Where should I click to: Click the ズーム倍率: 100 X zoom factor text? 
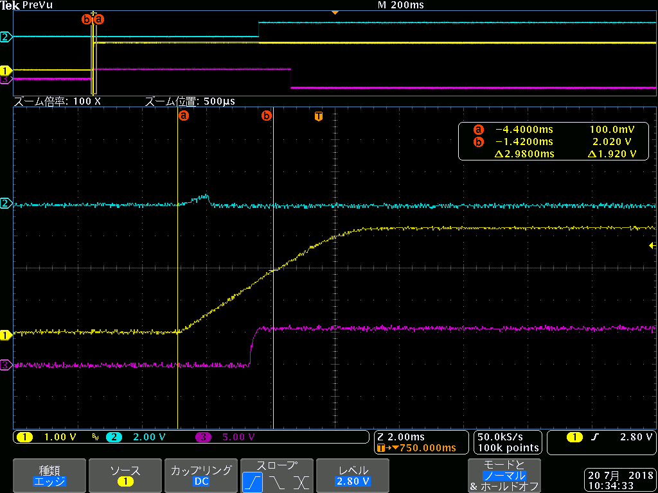tap(57, 101)
